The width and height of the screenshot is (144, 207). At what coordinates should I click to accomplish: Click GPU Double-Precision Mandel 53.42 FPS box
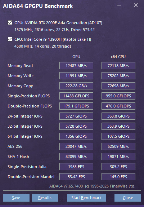pos(76,177)
